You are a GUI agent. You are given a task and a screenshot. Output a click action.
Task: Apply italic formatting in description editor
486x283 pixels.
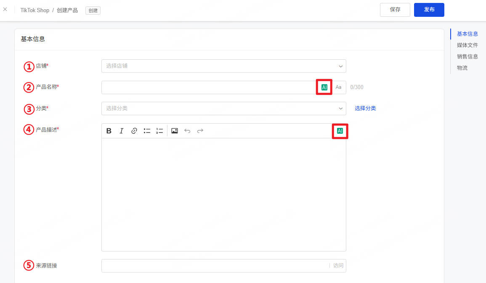pos(122,131)
